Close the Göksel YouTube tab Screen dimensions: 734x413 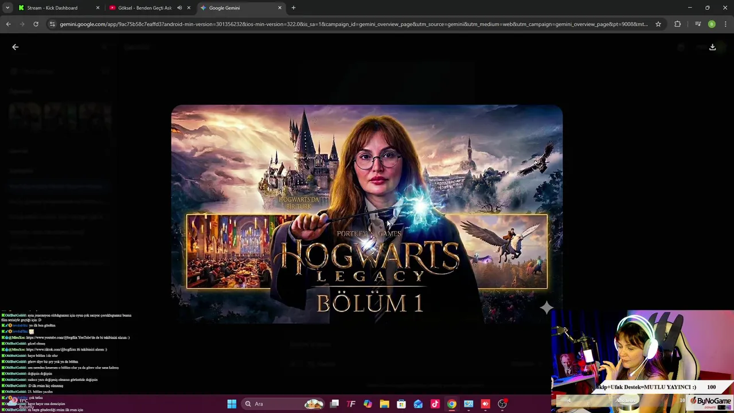pos(189,8)
